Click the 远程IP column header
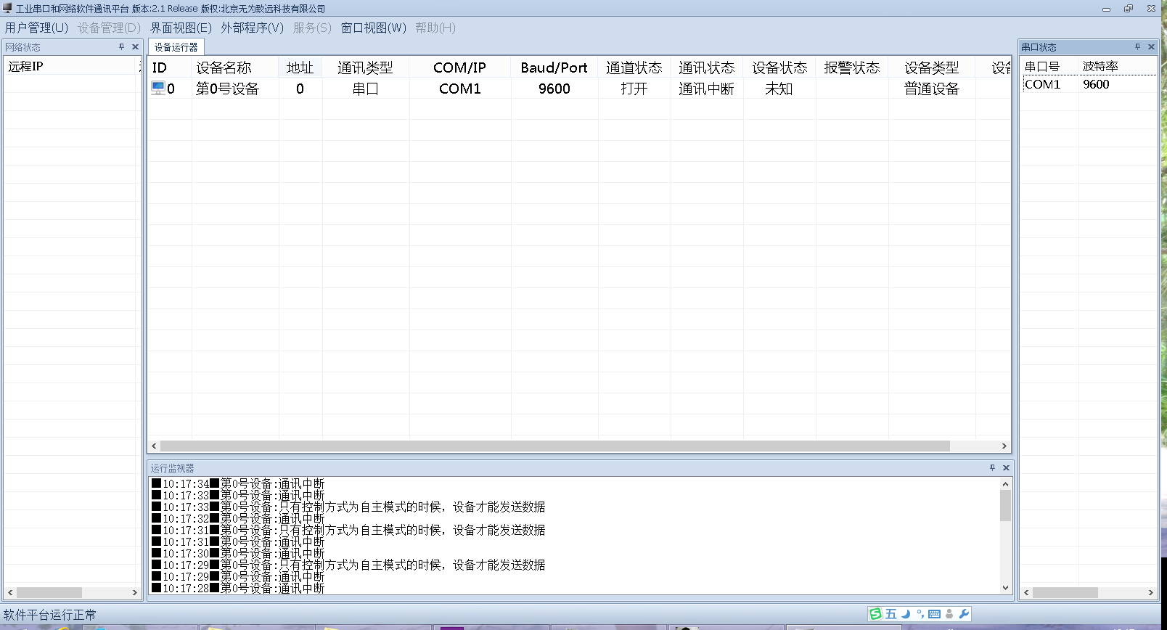 point(70,66)
